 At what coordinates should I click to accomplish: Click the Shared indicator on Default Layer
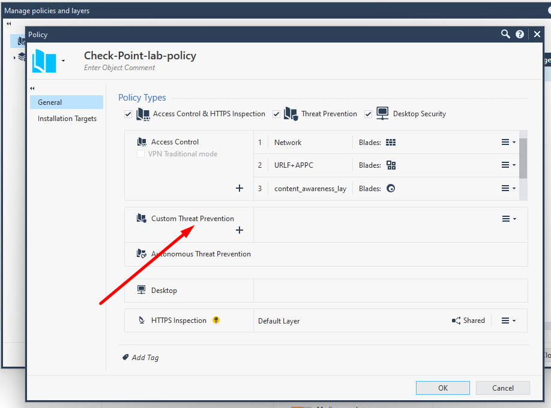tap(468, 320)
